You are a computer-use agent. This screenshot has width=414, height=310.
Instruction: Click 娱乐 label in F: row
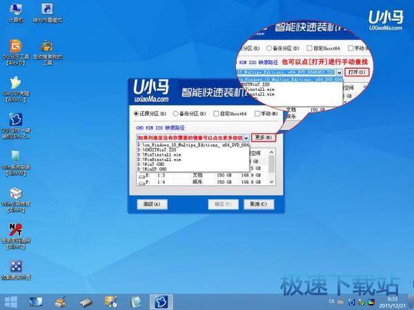click(197, 182)
